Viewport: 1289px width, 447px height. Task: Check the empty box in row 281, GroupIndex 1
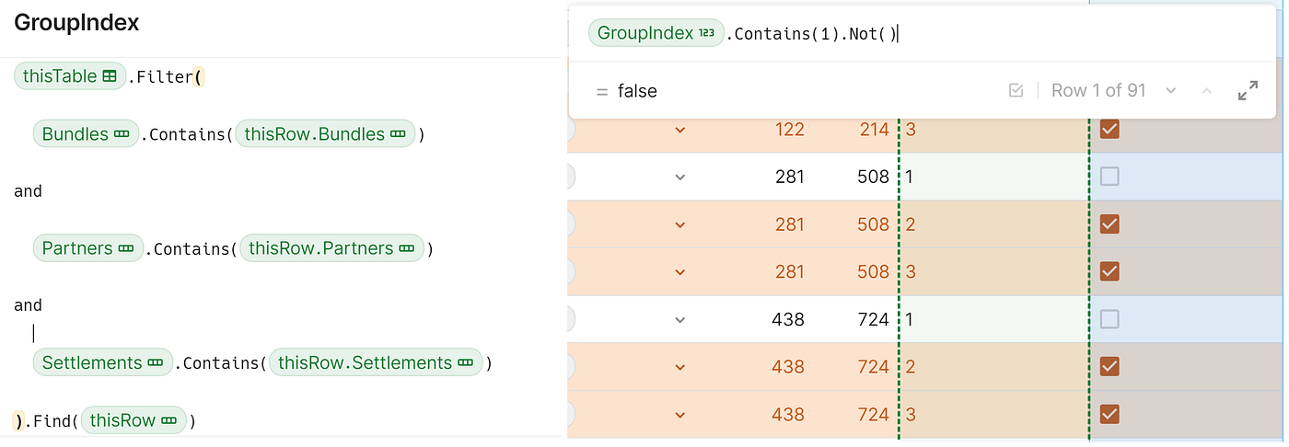[1109, 177]
